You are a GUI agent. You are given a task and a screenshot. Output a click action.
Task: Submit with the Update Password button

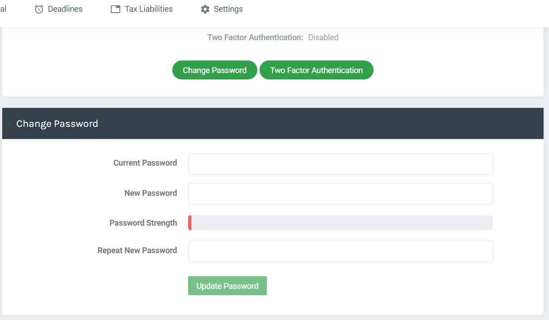[227, 286]
